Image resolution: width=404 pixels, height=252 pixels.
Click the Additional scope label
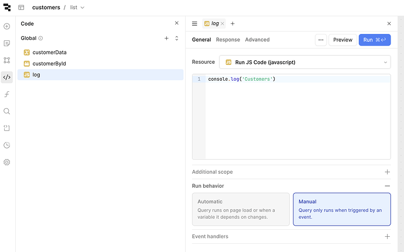[213, 172]
